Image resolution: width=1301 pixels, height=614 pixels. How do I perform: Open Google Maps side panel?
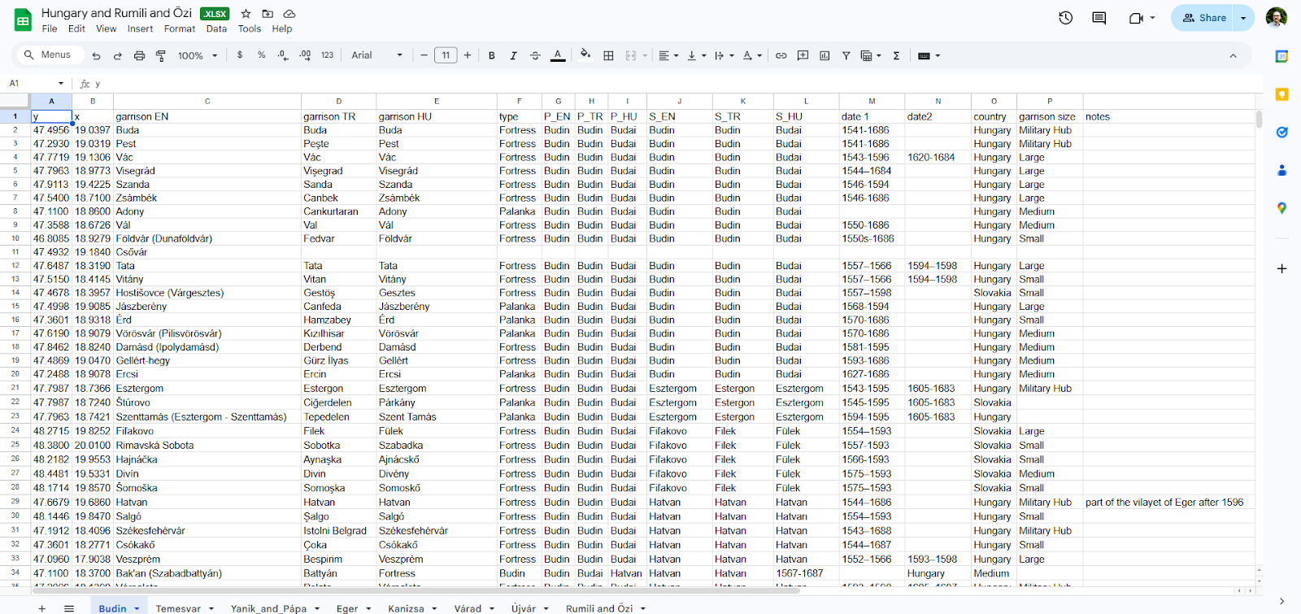[1281, 208]
